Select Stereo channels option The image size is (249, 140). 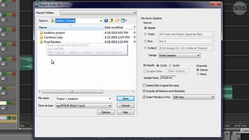click(x=198, y=70)
